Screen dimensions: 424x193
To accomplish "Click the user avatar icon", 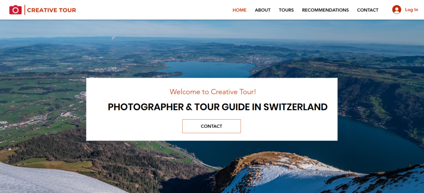I will point(396,9).
